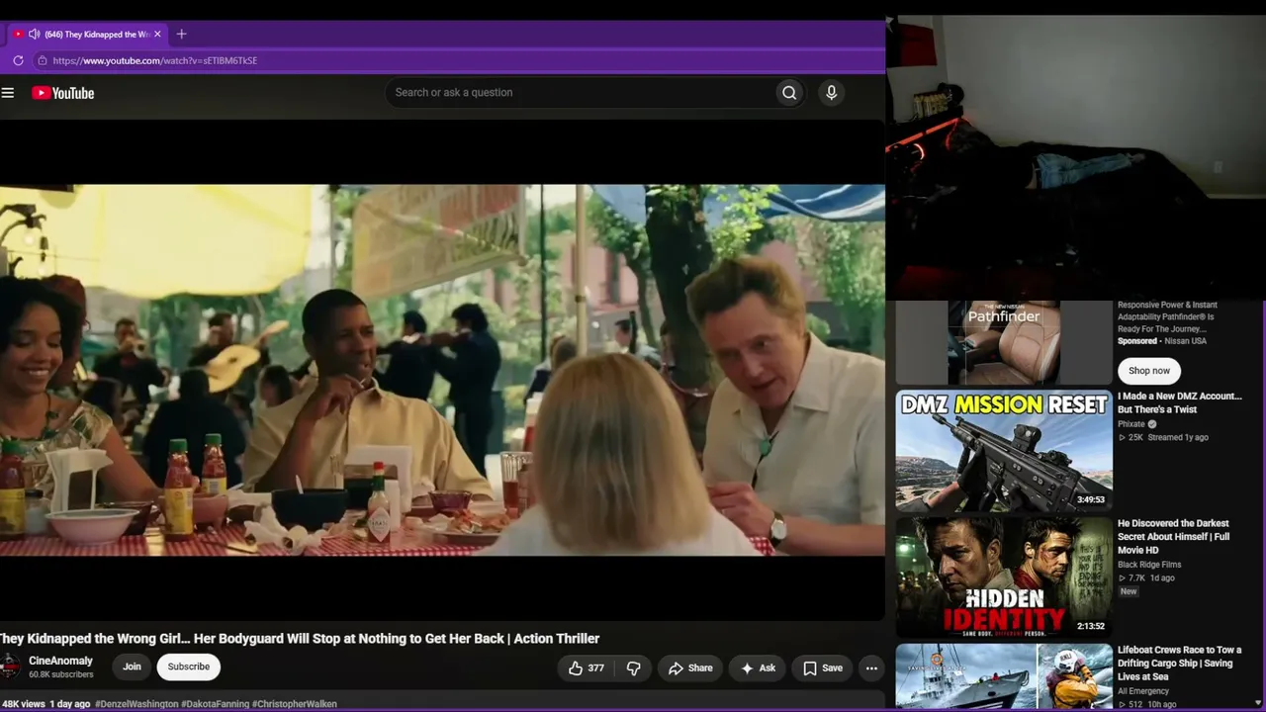Open 'I Made a New DMZ Account' title
This screenshot has width=1266, height=712.
tap(1180, 402)
